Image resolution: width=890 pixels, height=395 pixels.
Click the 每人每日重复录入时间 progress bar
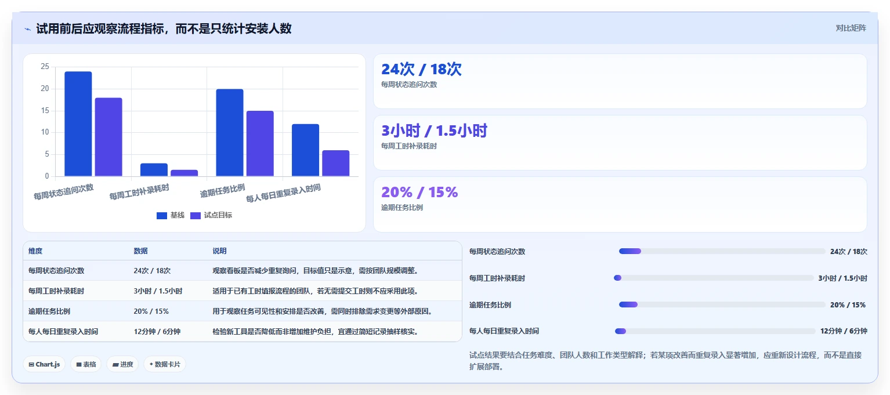click(x=715, y=331)
